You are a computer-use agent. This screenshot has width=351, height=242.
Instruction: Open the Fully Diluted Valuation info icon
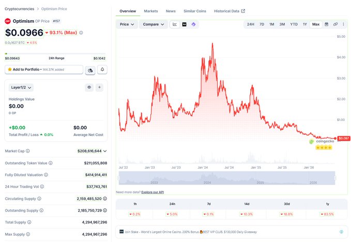click(46, 175)
